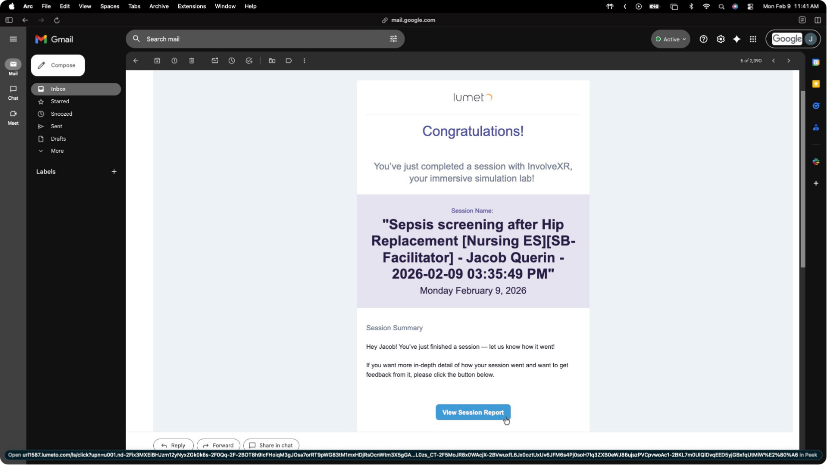Toggle Arc split view icon

[x=818, y=20]
